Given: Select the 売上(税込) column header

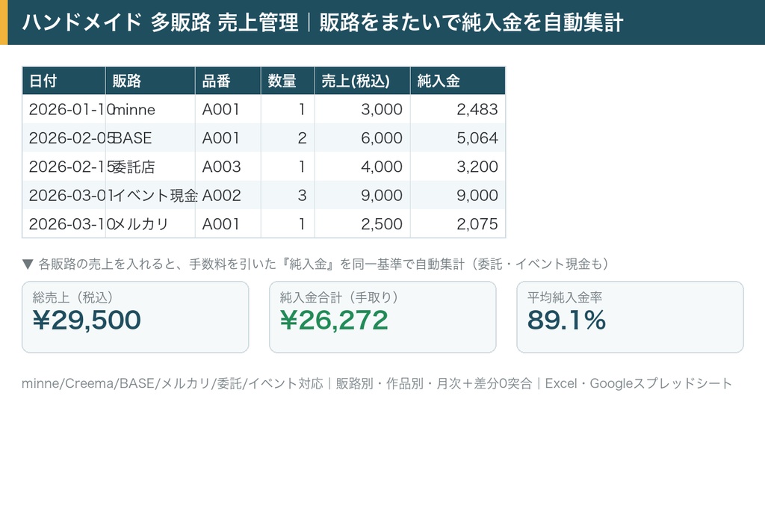Looking at the screenshot, I should tap(362, 81).
